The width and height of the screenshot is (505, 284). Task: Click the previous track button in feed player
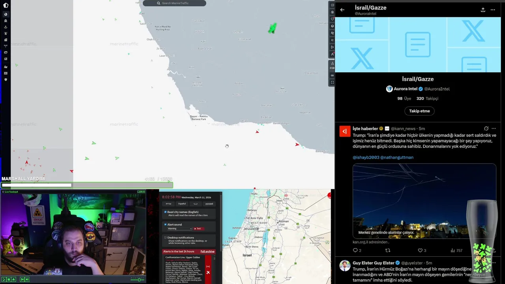pyautogui.click(x=22, y=279)
